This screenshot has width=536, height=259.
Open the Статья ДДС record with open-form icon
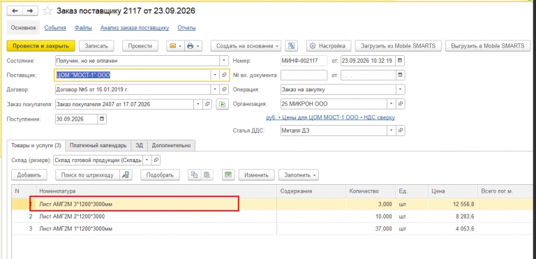[x=401, y=131]
